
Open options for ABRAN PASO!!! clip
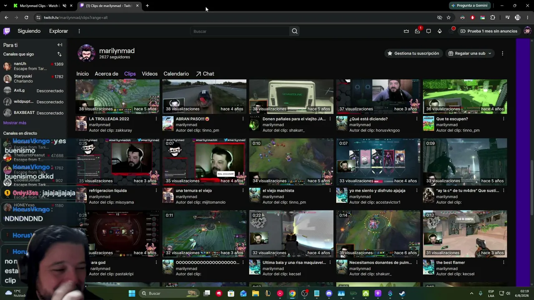click(x=243, y=119)
